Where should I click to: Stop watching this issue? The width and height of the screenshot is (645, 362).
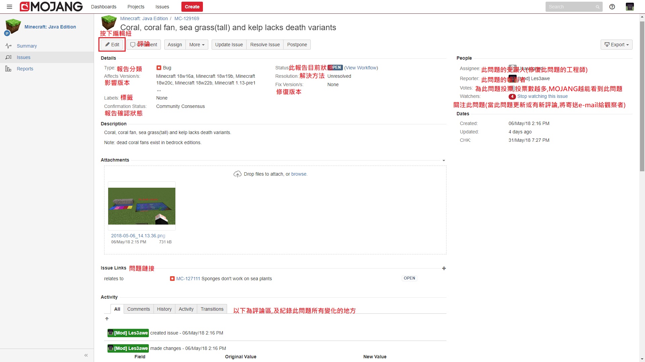pos(543,96)
